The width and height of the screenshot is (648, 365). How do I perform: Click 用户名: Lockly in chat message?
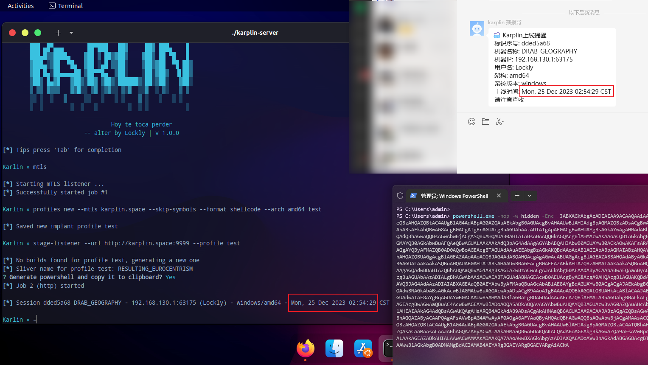pos(513,67)
